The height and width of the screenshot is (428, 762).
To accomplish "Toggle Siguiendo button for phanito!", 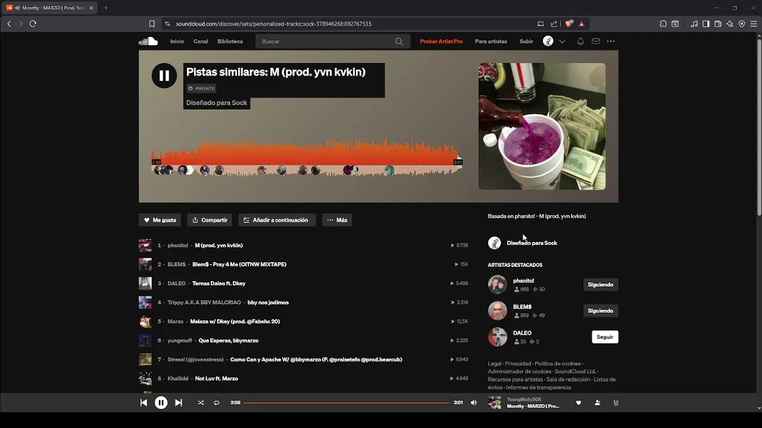I will 600,285.
